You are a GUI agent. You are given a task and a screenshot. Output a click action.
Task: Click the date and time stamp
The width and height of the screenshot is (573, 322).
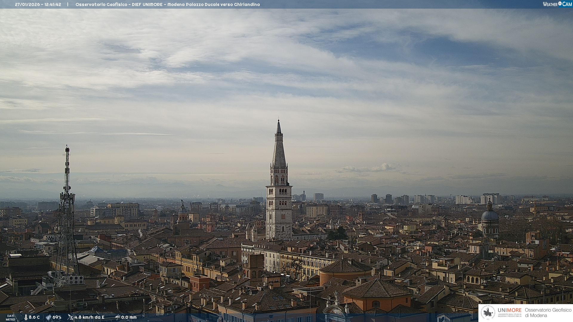coord(38,4)
